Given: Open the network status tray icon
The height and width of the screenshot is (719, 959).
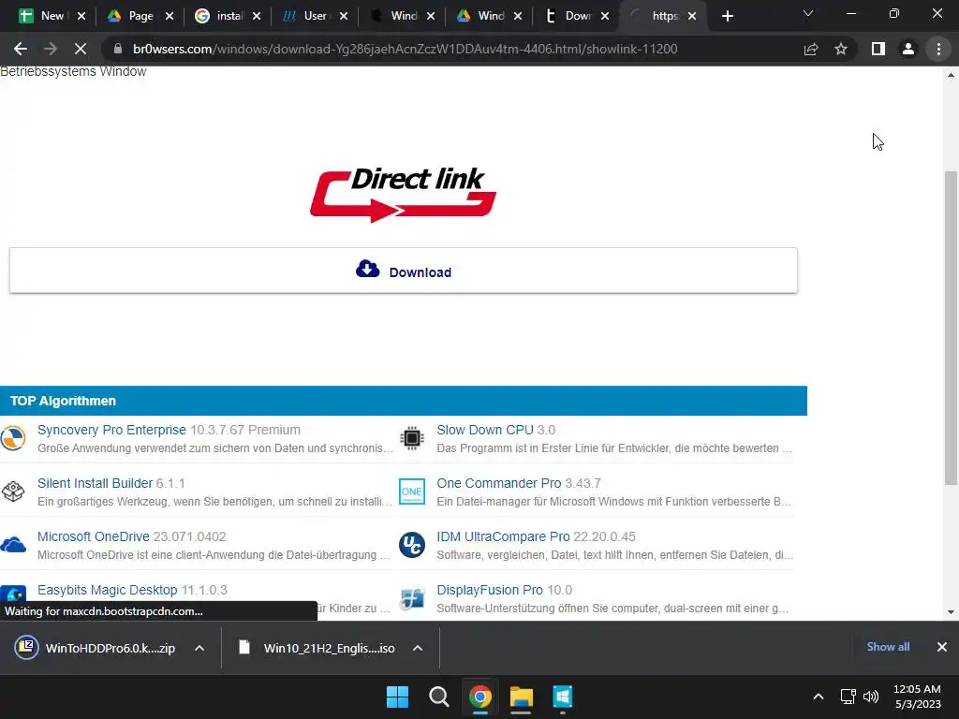Looking at the screenshot, I should click(x=848, y=697).
